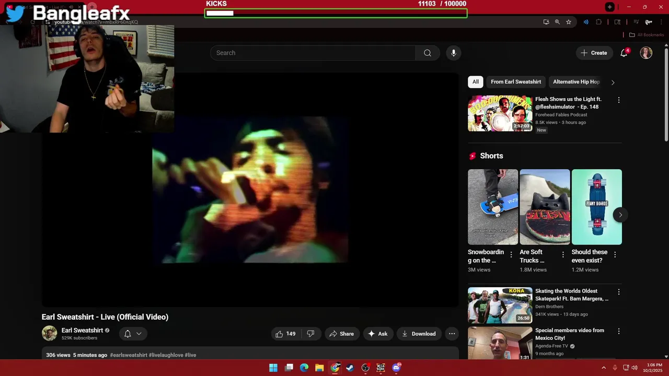Open options for Should these even exist short

(x=615, y=254)
